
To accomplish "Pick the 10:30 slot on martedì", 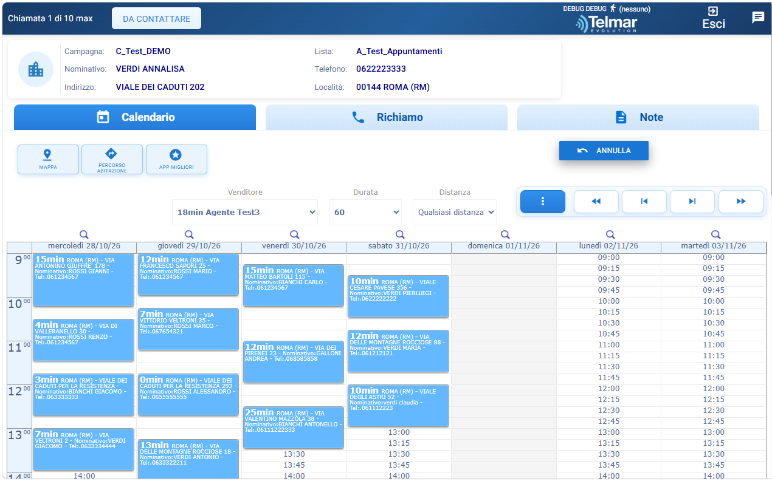I will (714, 323).
